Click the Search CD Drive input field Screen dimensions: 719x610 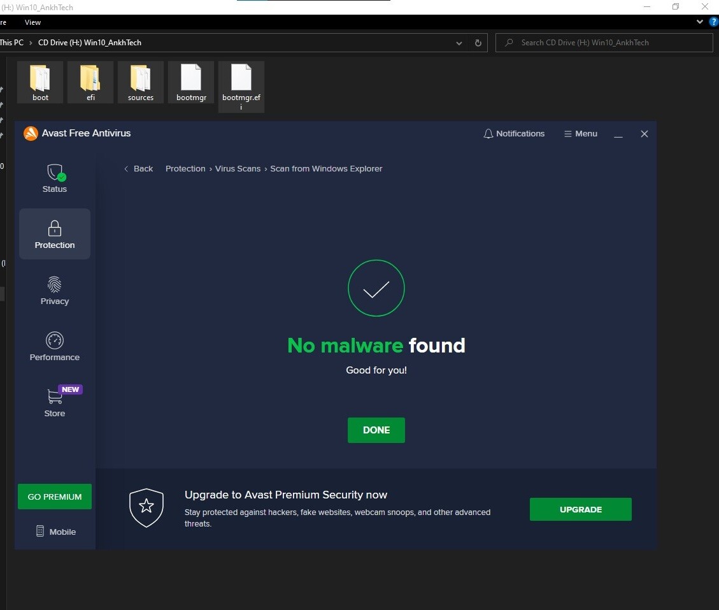tap(604, 43)
